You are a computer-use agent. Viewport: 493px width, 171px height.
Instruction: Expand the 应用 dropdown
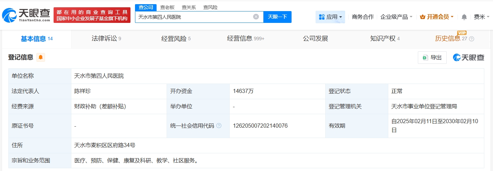point(330,17)
